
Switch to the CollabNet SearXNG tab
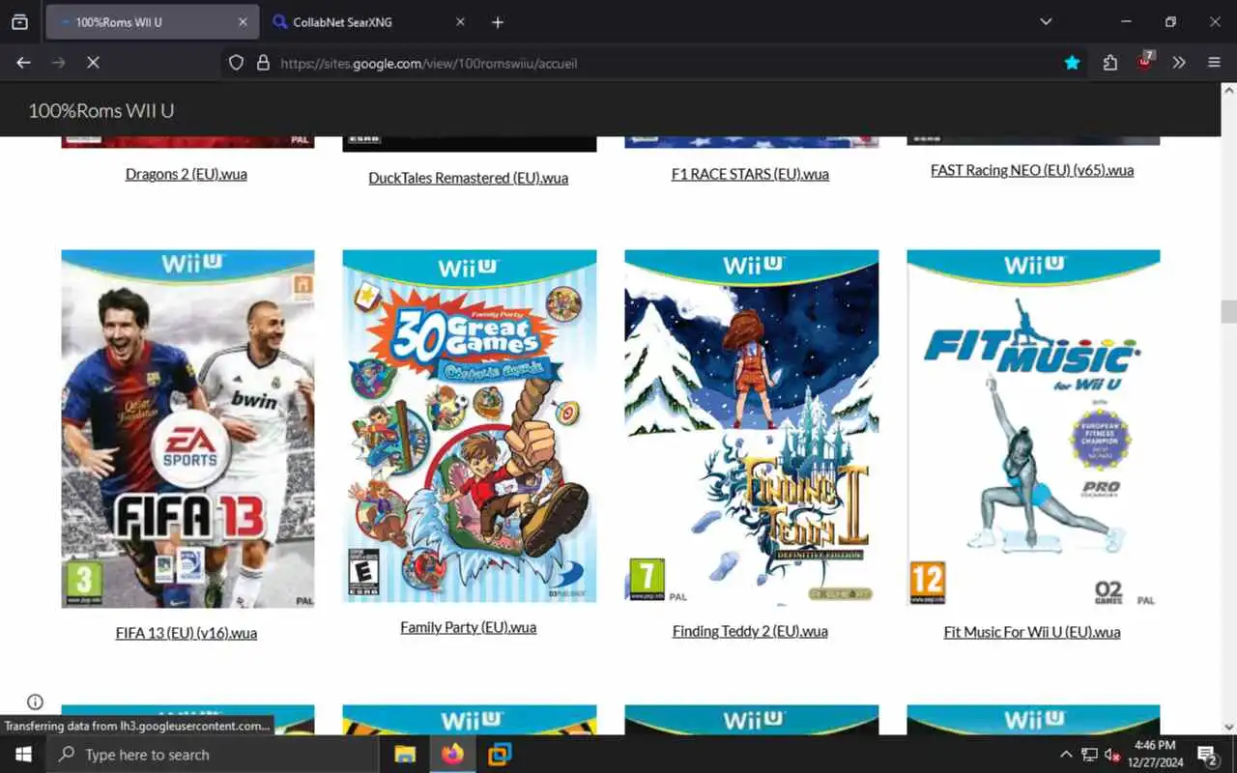[x=369, y=22]
